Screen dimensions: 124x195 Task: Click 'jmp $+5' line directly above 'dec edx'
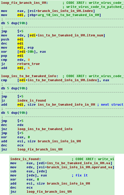click(x=12, y=121)
